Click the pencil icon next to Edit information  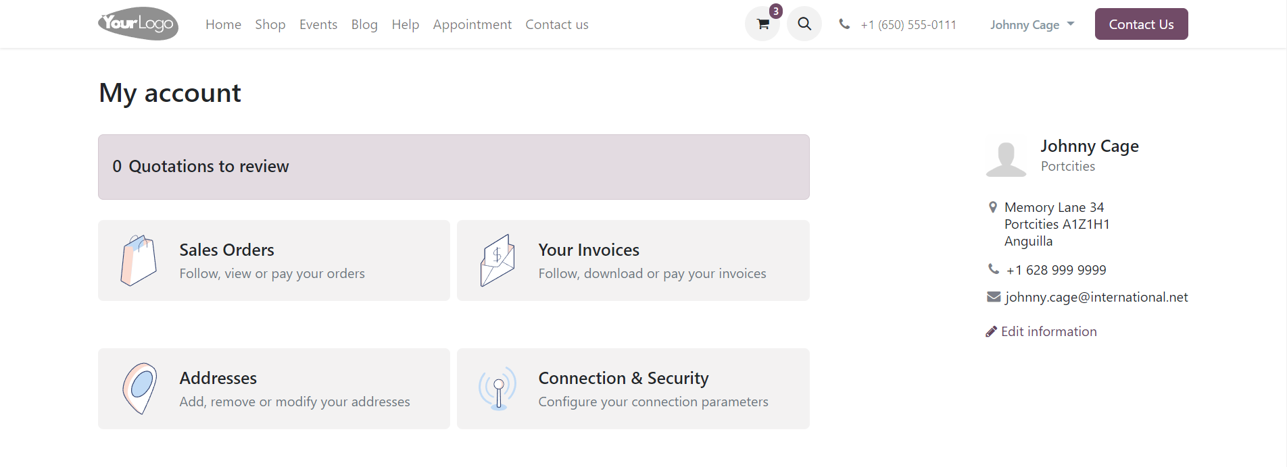(991, 331)
